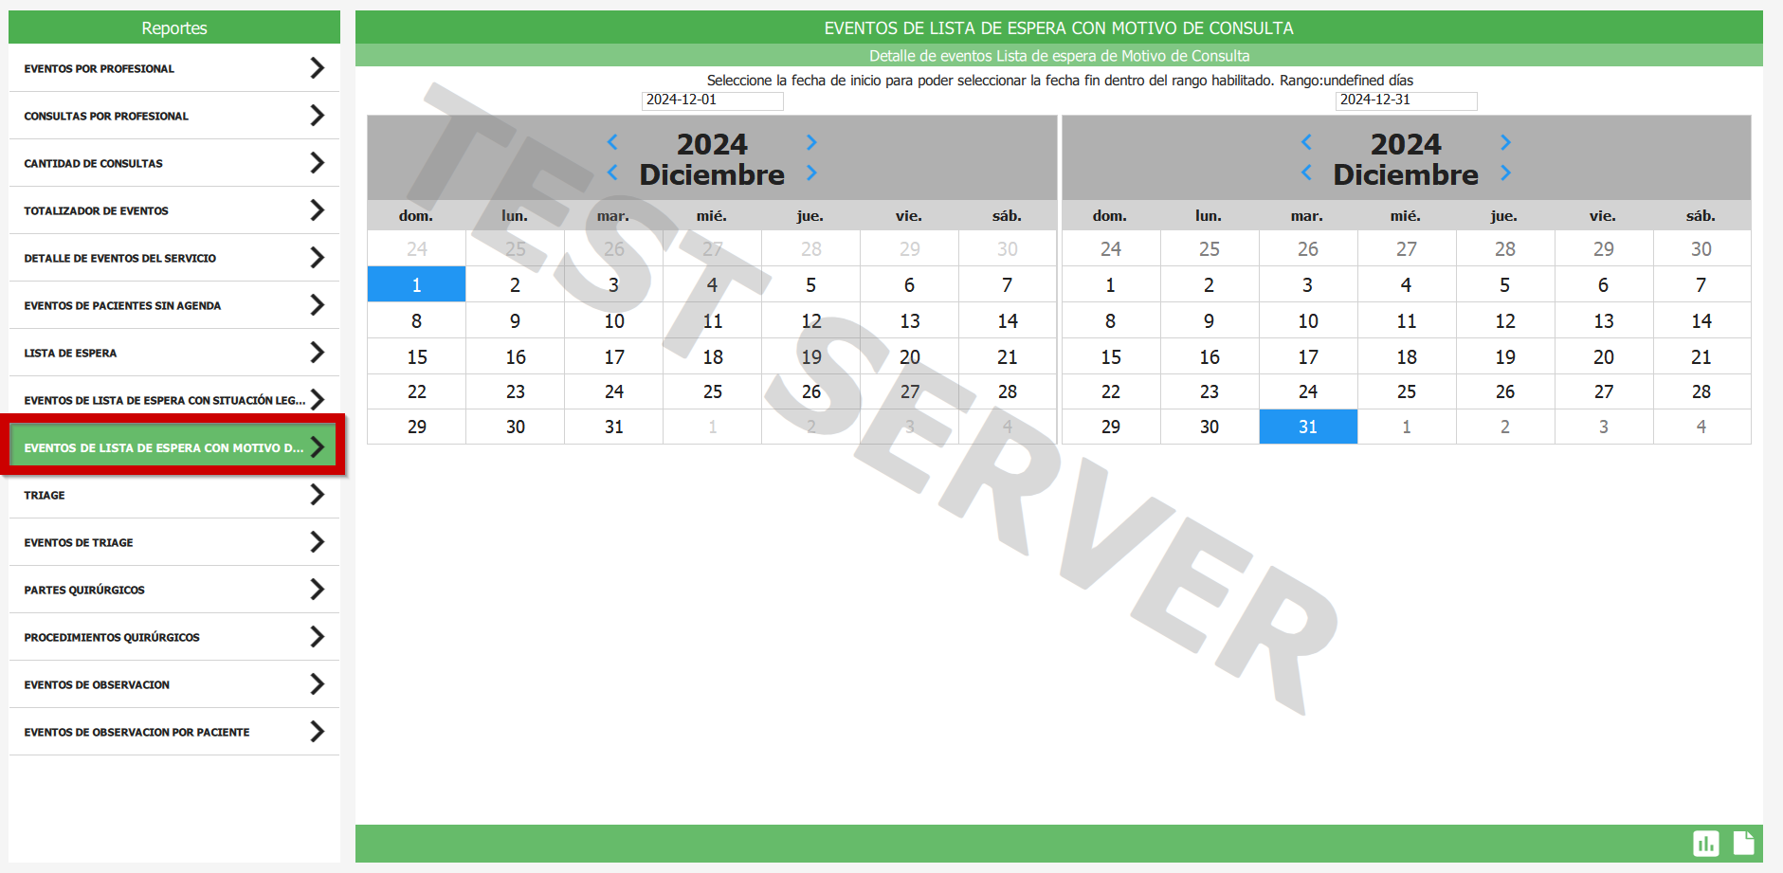Go to previous month in the end date calendar
Viewport: 1783px width, 873px height.
[x=1306, y=173]
